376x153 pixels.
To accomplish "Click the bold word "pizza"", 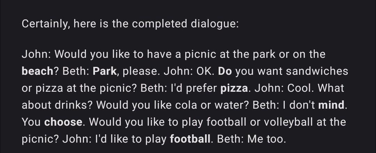I will pyautogui.click(x=234, y=88).
